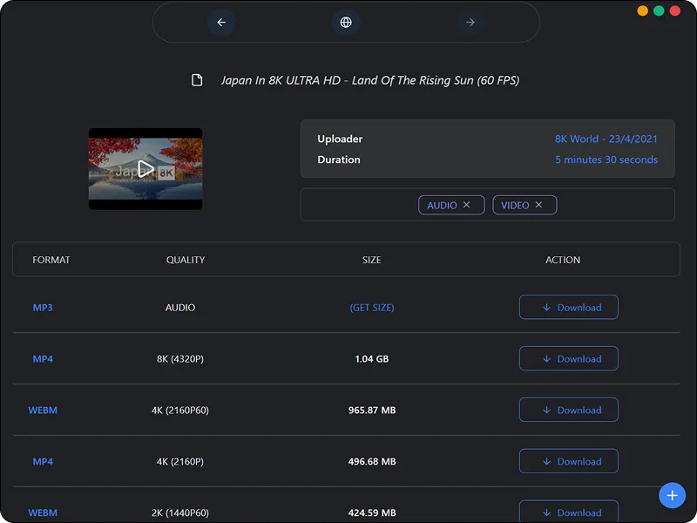Remove the VIDEO filter tag via X
This screenshot has height=523, width=697.
tap(538, 205)
